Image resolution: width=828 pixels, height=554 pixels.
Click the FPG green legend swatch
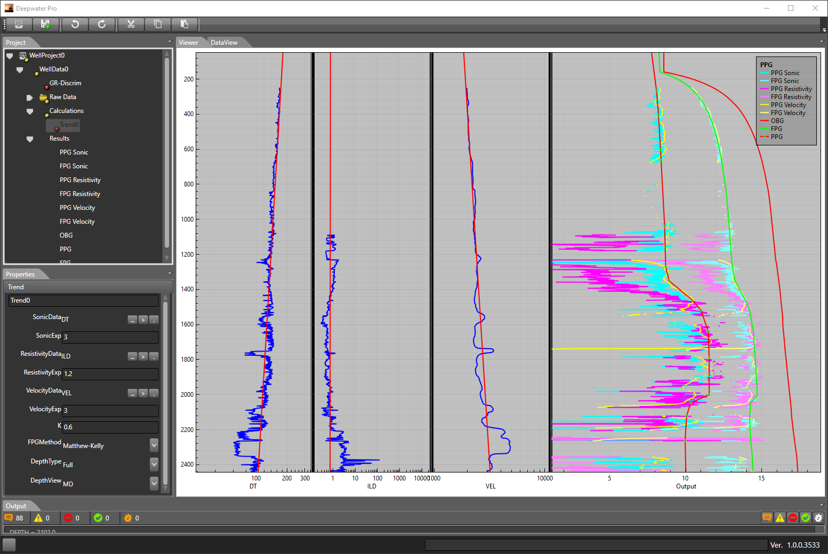[765, 129]
